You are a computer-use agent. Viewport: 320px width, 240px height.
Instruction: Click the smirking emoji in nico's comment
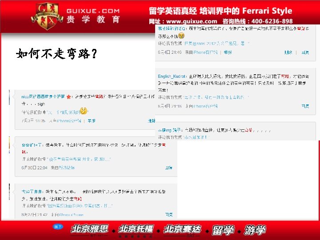(84, 111)
